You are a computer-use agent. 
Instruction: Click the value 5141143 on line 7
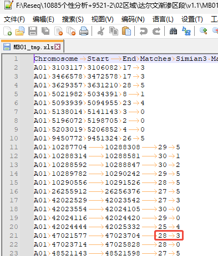point(103,112)
